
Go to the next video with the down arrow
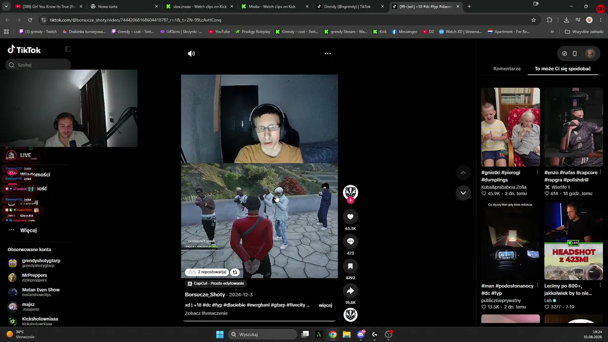[463, 193]
